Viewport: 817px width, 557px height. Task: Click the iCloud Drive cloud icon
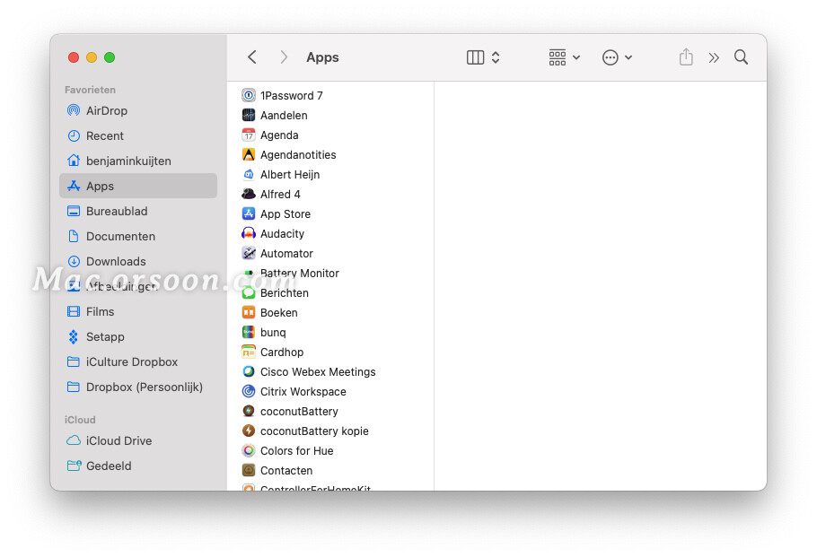click(74, 441)
